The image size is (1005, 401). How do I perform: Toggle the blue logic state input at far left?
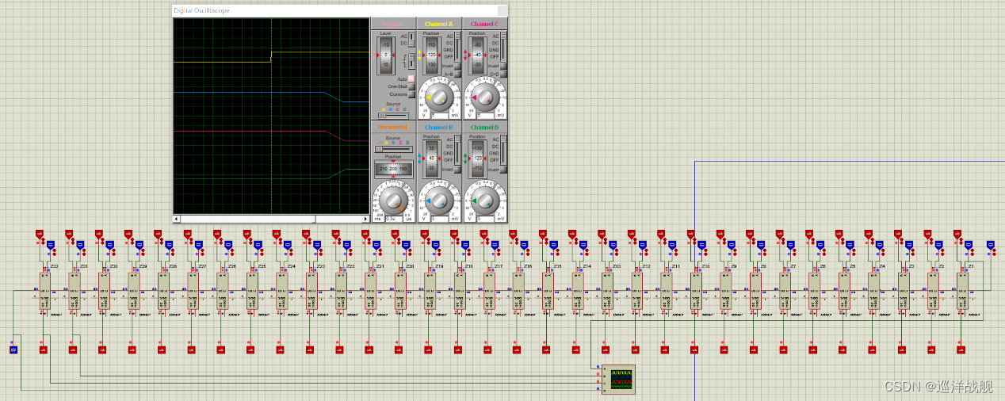(13, 349)
